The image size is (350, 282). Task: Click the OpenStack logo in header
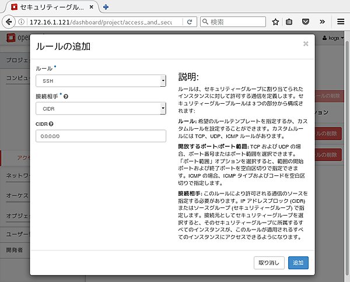pyautogui.click(x=18, y=38)
